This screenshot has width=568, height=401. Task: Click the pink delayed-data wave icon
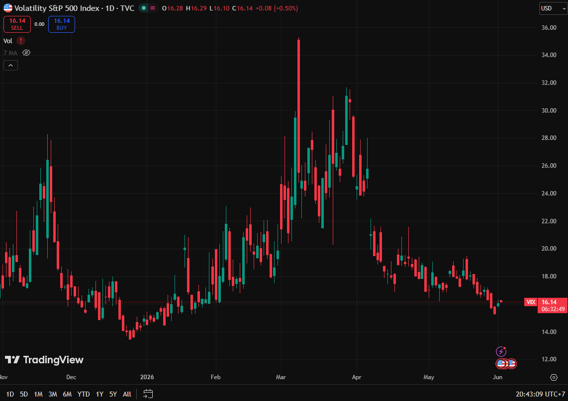click(x=153, y=8)
